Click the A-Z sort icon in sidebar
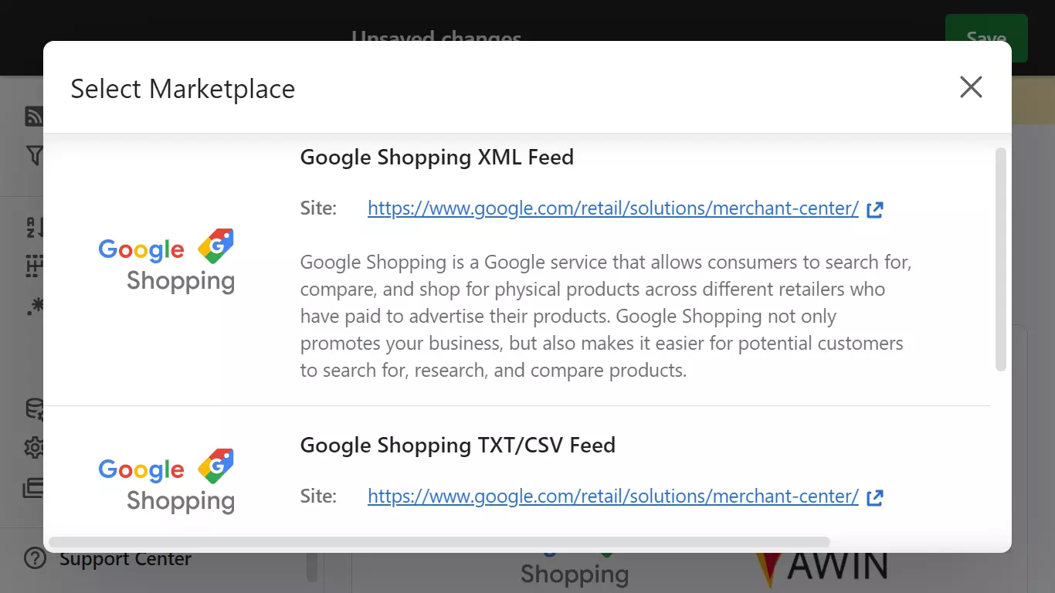This screenshot has width=1055, height=593. 35,228
